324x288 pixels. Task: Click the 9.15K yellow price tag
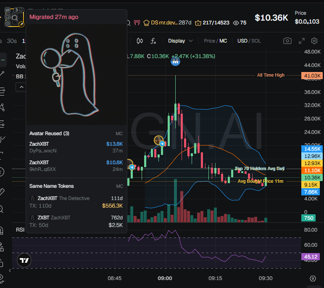pyautogui.click(x=311, y=185)
